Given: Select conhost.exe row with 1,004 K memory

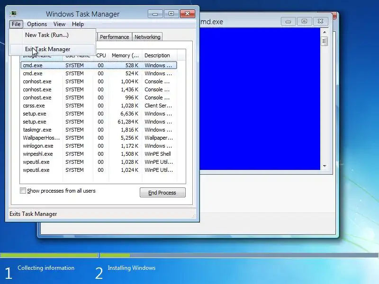Looking at the screenshot, I should click(99, 81).
